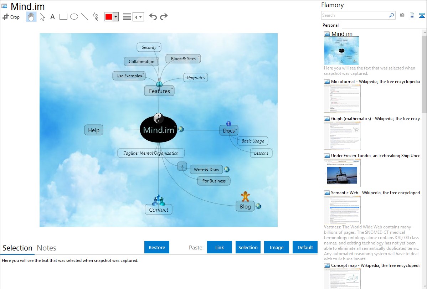Click the Lessons node
The image size is (427, 289).
click(261, 153)
